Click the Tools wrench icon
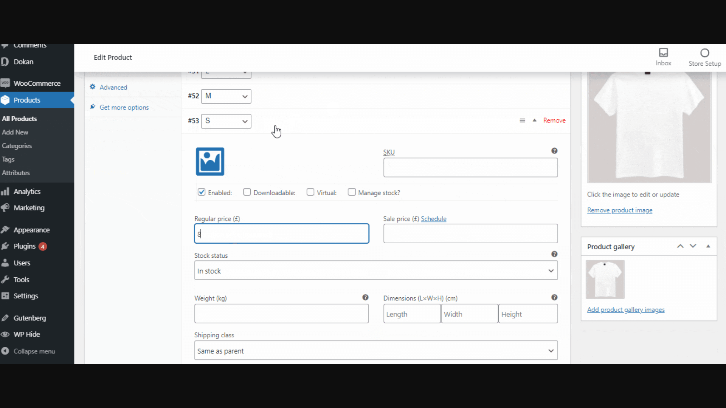726x408 pixels. (x=5, y=280)
